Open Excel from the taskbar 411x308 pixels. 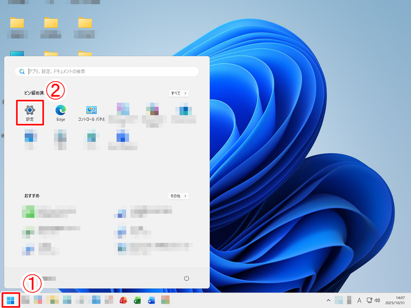137,301
